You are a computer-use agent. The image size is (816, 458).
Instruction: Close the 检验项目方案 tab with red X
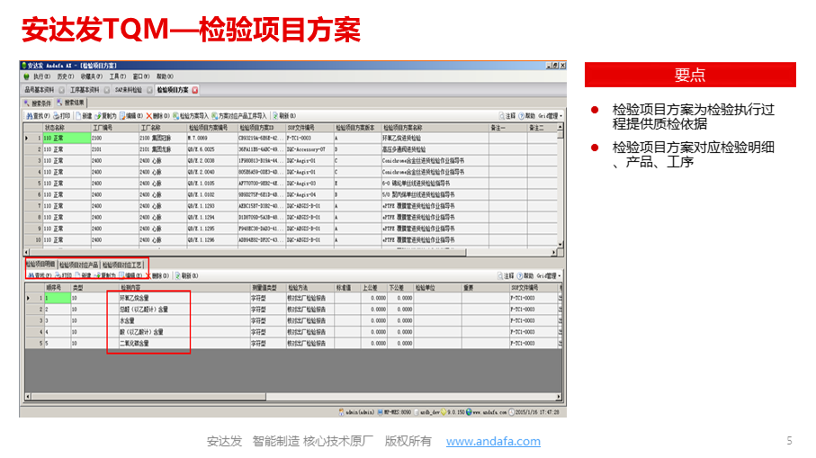195,90
